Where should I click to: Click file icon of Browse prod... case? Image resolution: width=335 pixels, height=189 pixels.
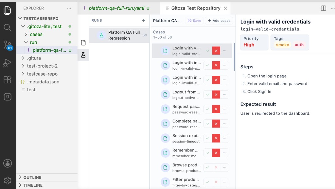point(165,167)
